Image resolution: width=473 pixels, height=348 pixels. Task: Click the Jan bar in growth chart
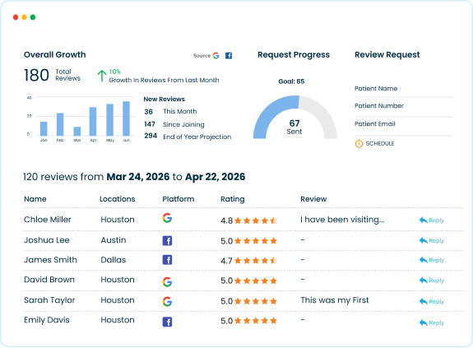pyautogui.click(x=44, y=129)
